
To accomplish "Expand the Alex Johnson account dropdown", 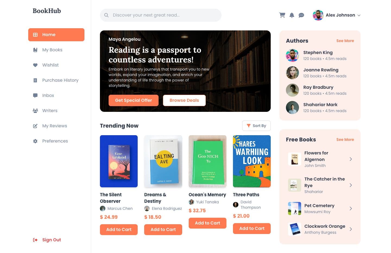I will click(x=359, y=15).
